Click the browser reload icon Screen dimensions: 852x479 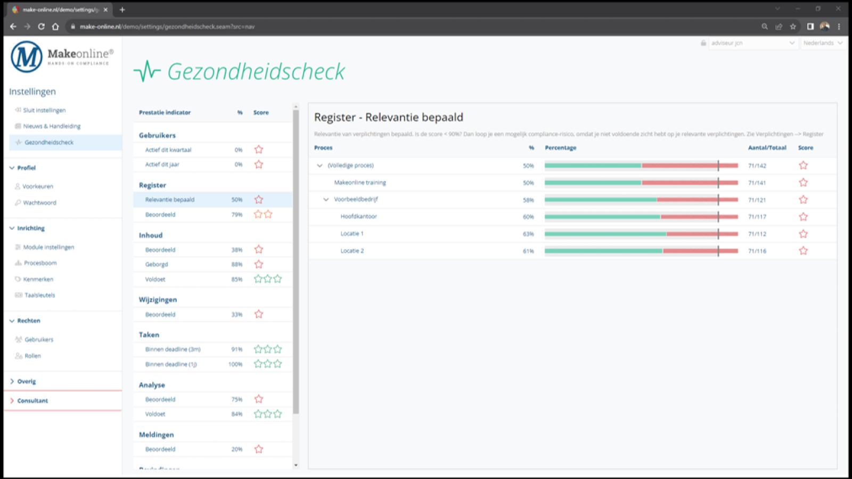(x=41, y=26)
